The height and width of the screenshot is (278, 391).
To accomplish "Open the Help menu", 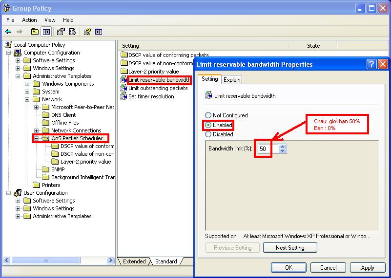I will 68,20.
